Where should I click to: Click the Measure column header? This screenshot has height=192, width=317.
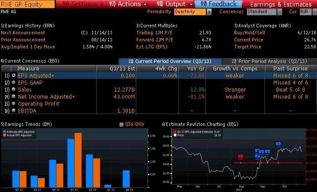(x=56, y=69)
